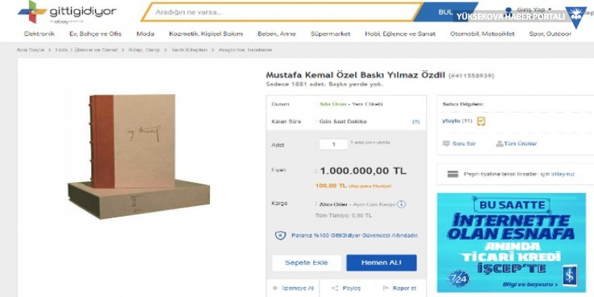Click the BUL search button
Image resolution: width=594 pixels, height=297 pixels.
pos(446,11)
